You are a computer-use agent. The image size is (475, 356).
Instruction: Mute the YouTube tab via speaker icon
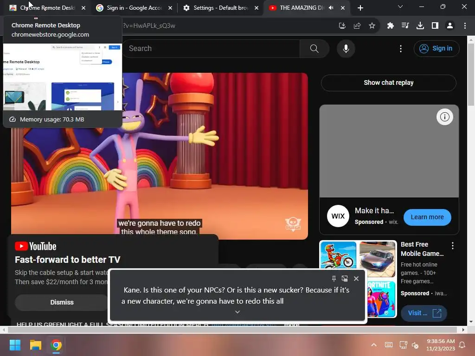pyautogui.click(x=331, y=8)
